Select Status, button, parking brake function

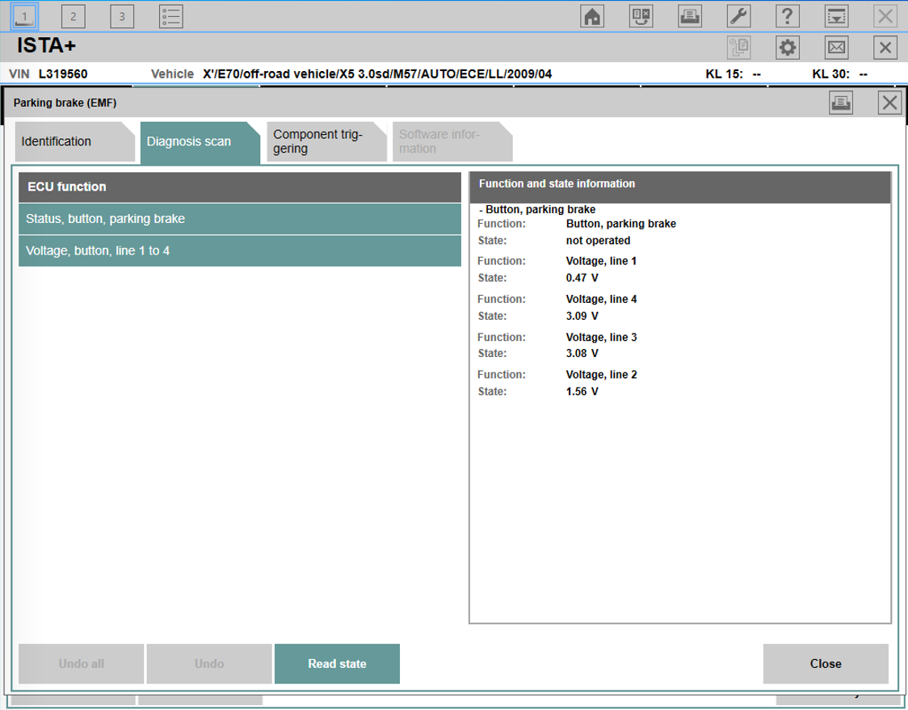coord(239,219)
